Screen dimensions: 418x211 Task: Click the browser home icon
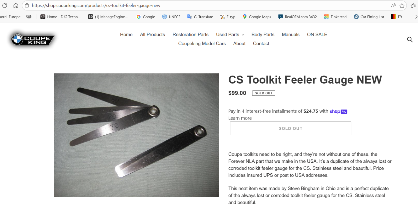pos(16,5)
